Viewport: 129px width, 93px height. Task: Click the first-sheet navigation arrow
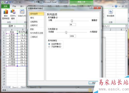click(x=3, y=87)
